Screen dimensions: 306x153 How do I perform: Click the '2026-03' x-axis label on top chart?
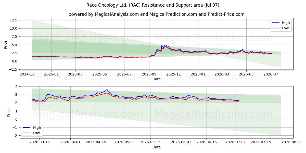[222, 74]
